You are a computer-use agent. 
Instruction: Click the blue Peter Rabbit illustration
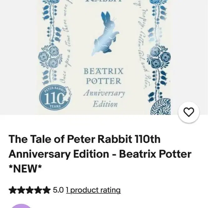pyautogui.click(x=106, y=34)
